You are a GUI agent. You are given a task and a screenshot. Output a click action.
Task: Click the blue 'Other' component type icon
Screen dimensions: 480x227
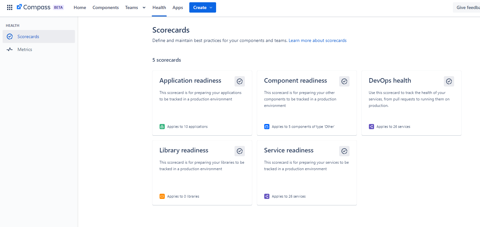coord(267,127)
